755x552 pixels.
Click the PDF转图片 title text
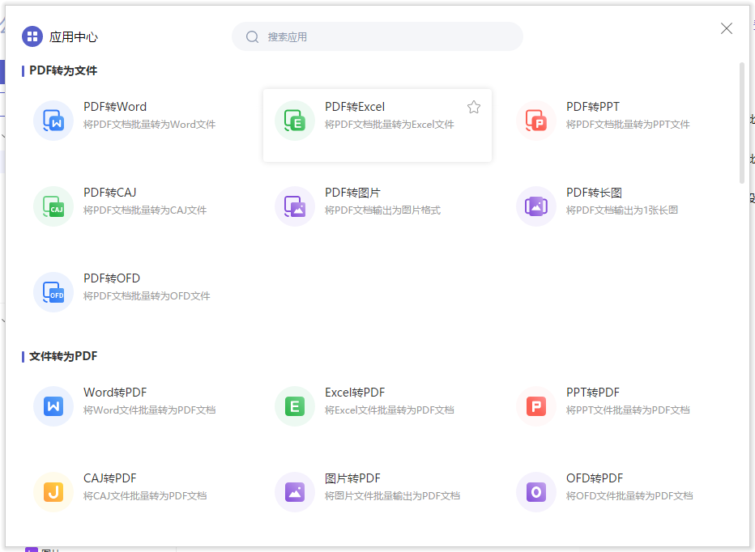(352, 193)
